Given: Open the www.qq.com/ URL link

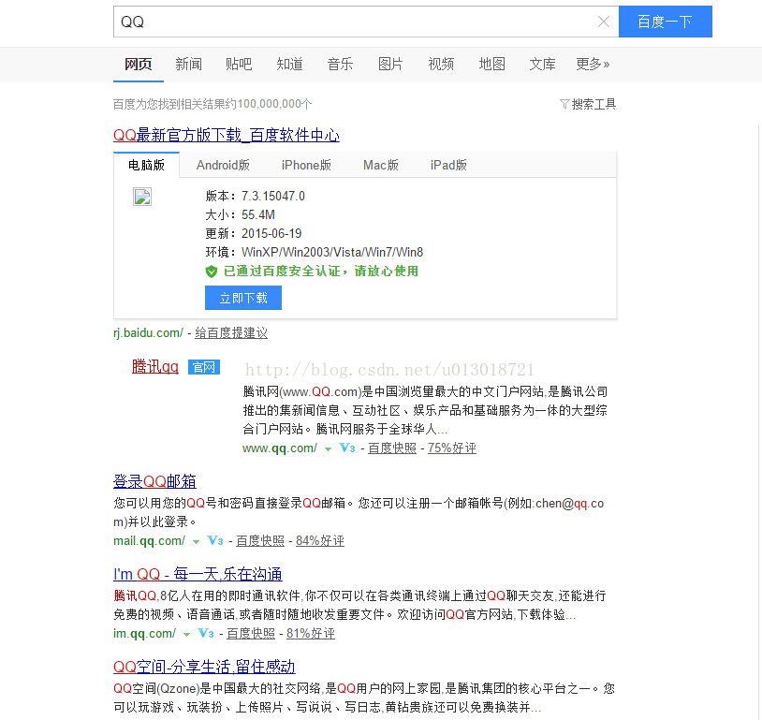Looking at the screenshot, I should 280,448.
